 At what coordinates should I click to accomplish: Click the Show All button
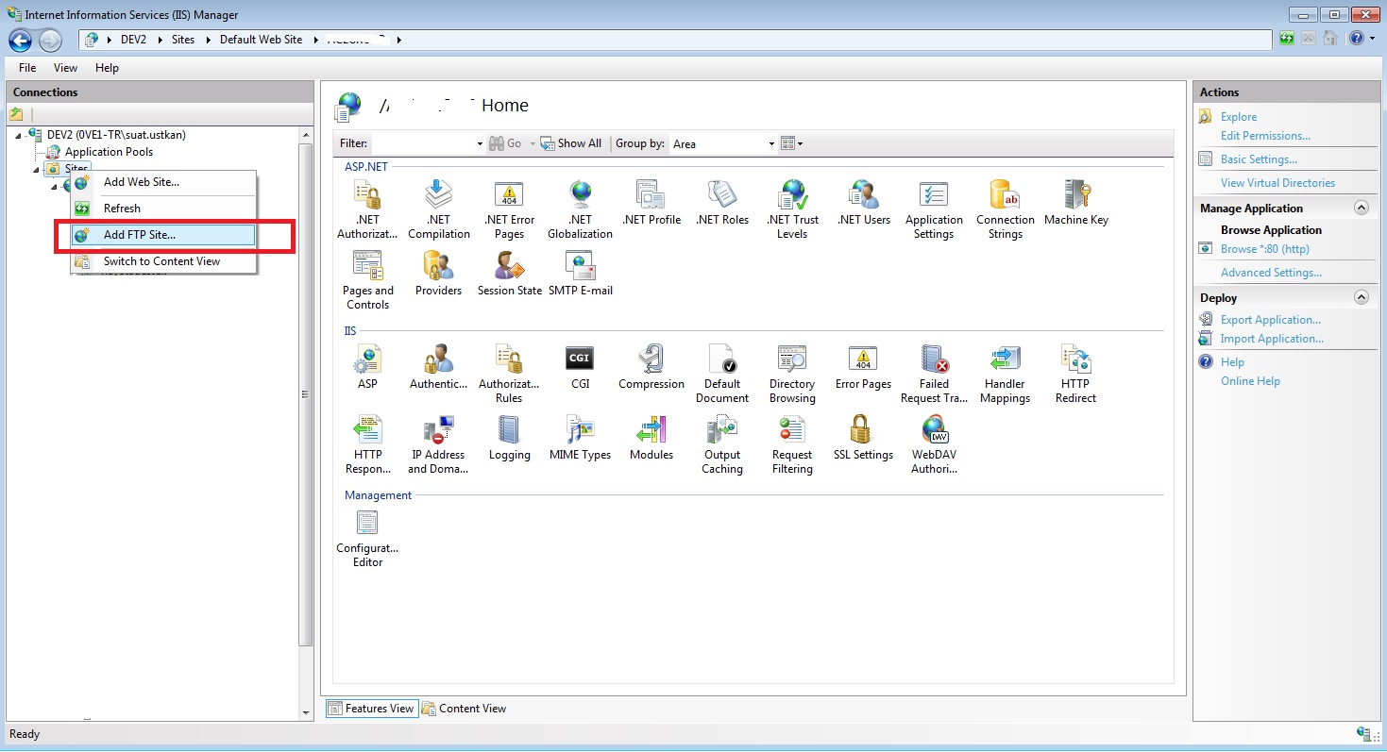pos(570,143)
